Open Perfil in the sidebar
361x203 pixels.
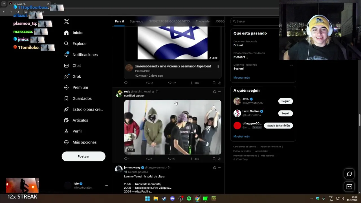click(x=72, y=131)
